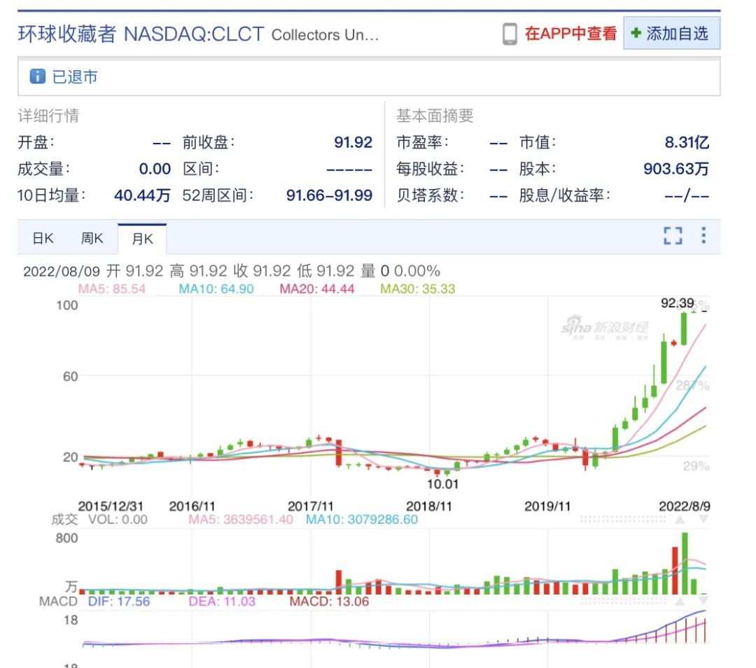Click the MA5: 85.54 indicator label
The image size is (756, 668).
pyautogui.click(x=112, y=289)
